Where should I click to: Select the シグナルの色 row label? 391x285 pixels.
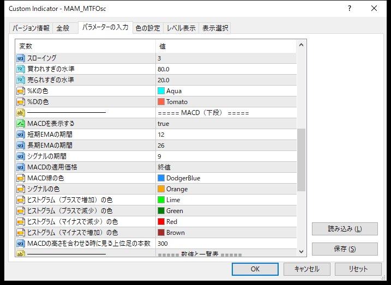coord(44,189)
